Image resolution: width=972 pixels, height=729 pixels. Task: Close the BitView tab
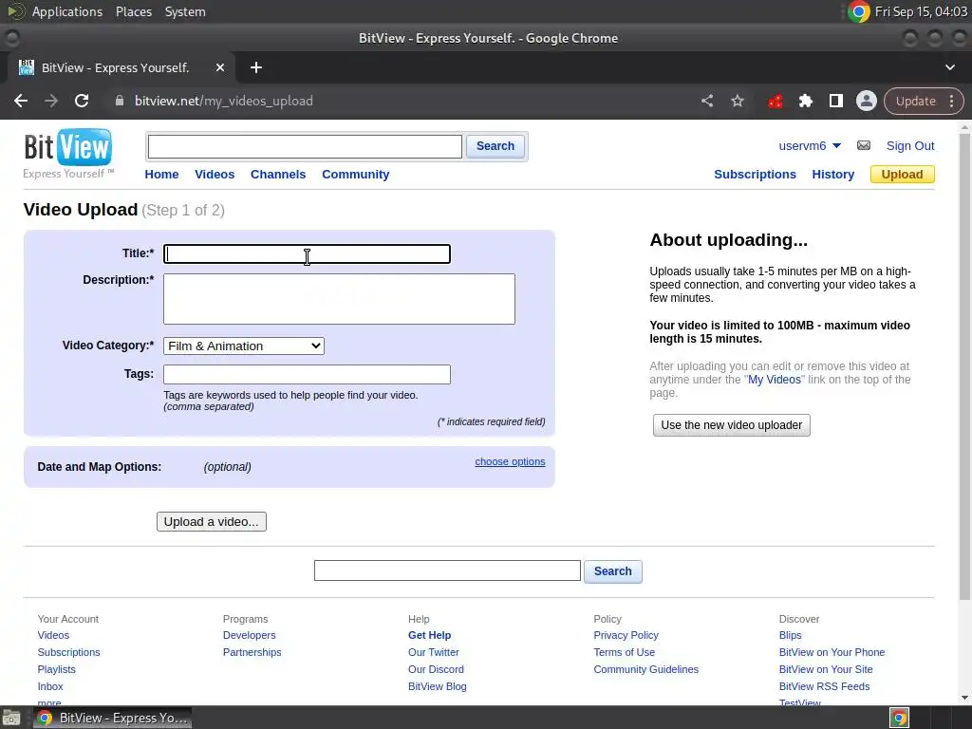click(x=220, y=67)
